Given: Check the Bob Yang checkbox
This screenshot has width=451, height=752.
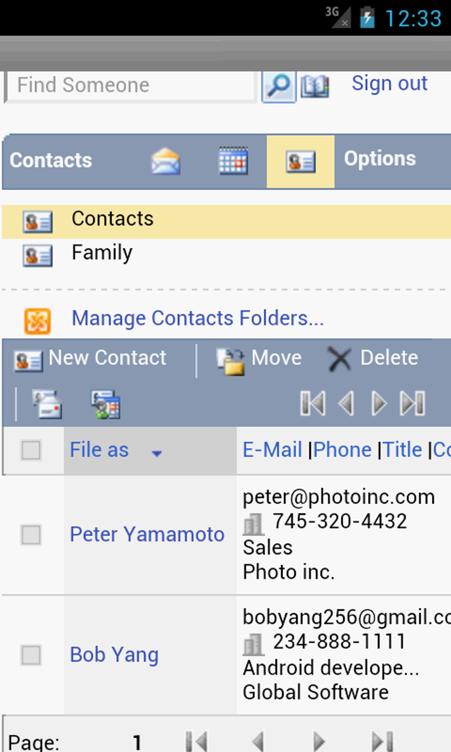Looking at the screenshot, I should (x=31, y=655).
